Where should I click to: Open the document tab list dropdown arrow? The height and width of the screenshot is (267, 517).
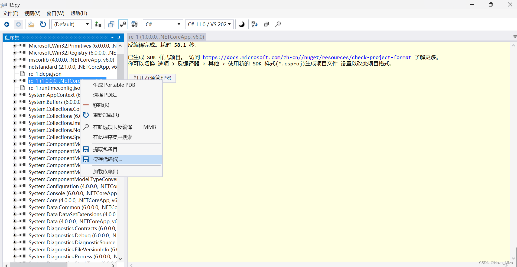[x=515, y=36]
